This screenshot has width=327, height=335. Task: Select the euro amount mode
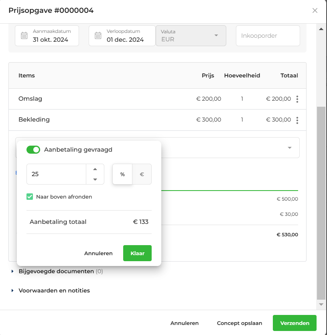pos(142,174)
